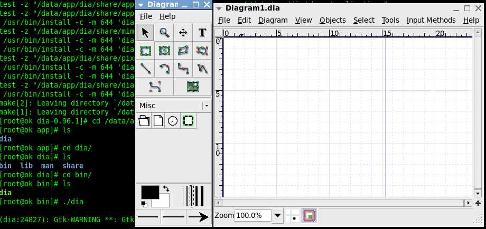Open the toolbox window File menu
Screen dimensions: 486x229
click(x=146, y=16)
